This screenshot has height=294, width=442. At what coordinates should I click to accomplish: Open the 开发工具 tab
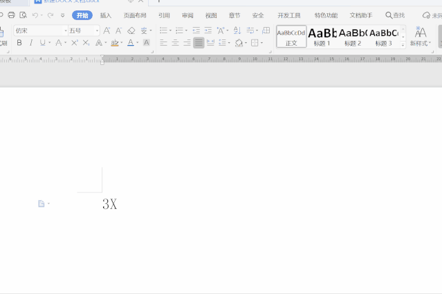pyautogui.click(x=289, y=15)
